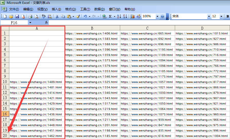Click into the formula bar

(x=139, y=23)
